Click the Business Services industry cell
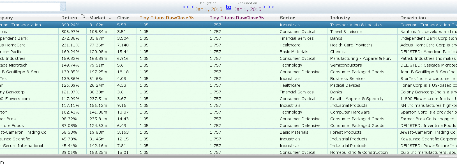This screenshot has height=165, width=457. click(362, 79)
